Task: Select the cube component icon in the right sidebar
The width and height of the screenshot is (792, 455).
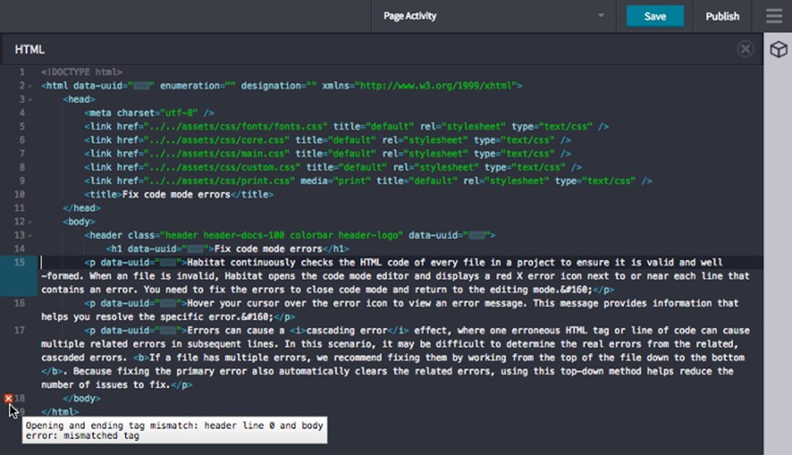Action: [780, 49]
